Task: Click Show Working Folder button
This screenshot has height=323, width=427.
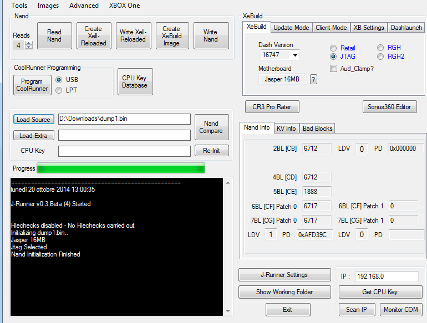Action: [284, 292]
